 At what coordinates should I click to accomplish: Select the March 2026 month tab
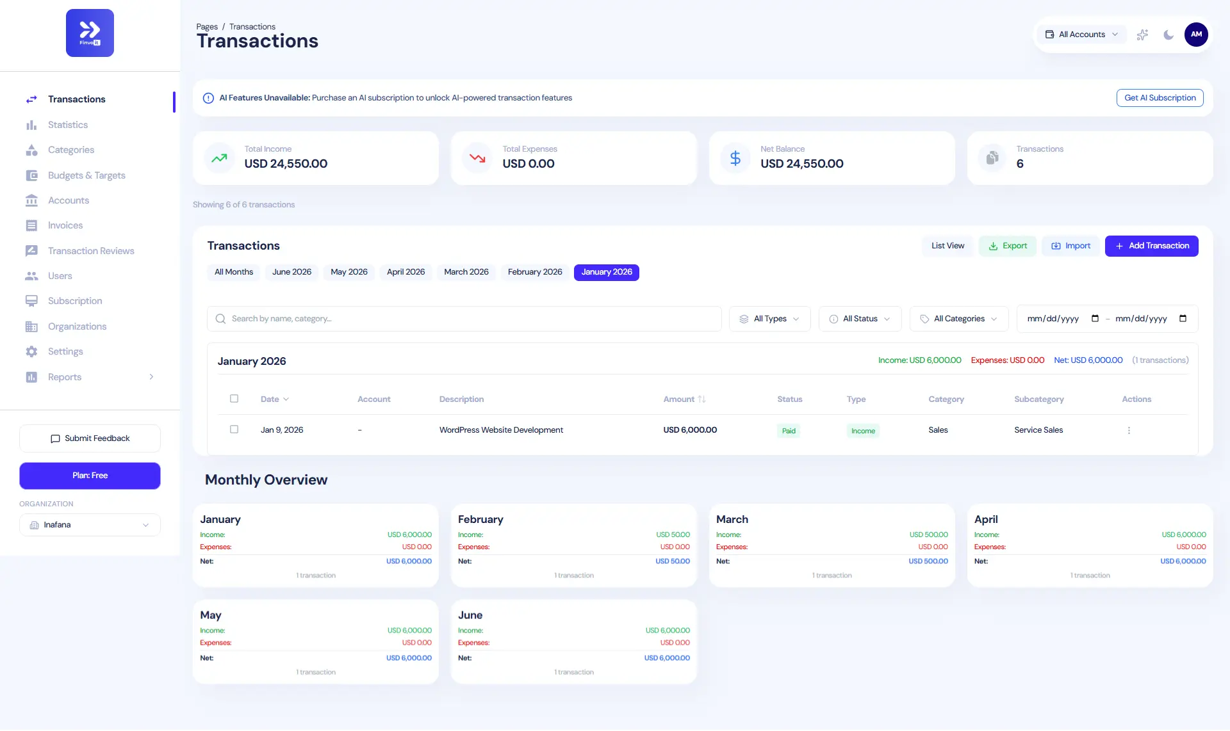point(466,272)
